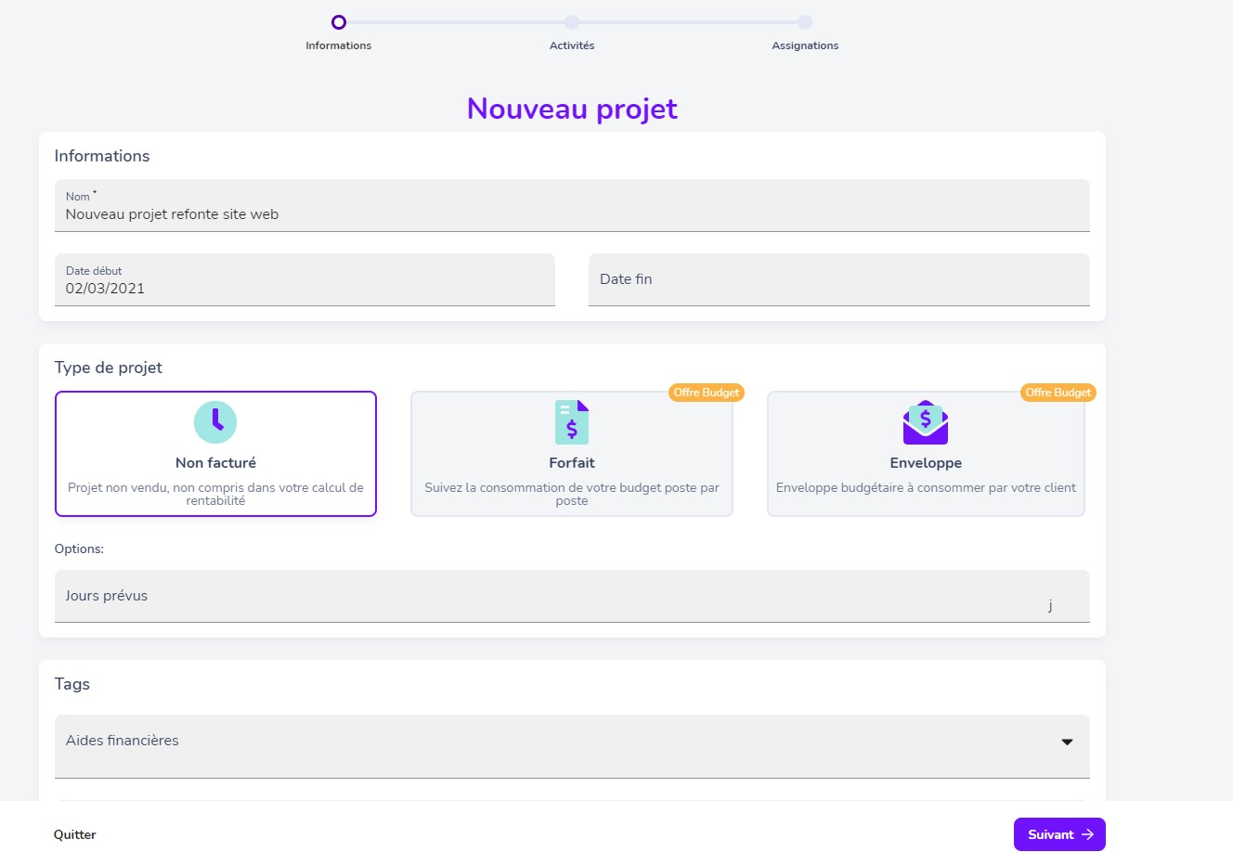The width and height of the screenshot is (1233, 852).
Task: Click the Forfait invoice document icon
Action: coord(572,422)
